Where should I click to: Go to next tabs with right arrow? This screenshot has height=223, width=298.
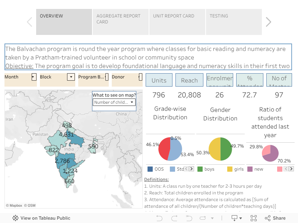pyautogui.click(x=268, y=22)
